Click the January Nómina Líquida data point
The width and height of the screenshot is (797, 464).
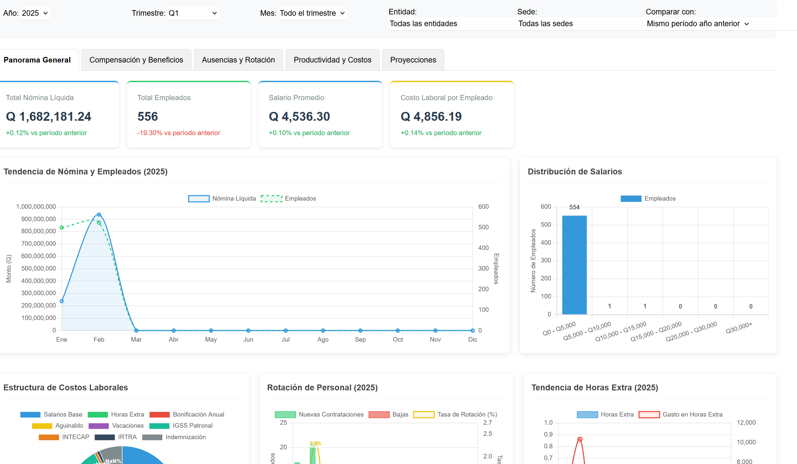[62, 301]
